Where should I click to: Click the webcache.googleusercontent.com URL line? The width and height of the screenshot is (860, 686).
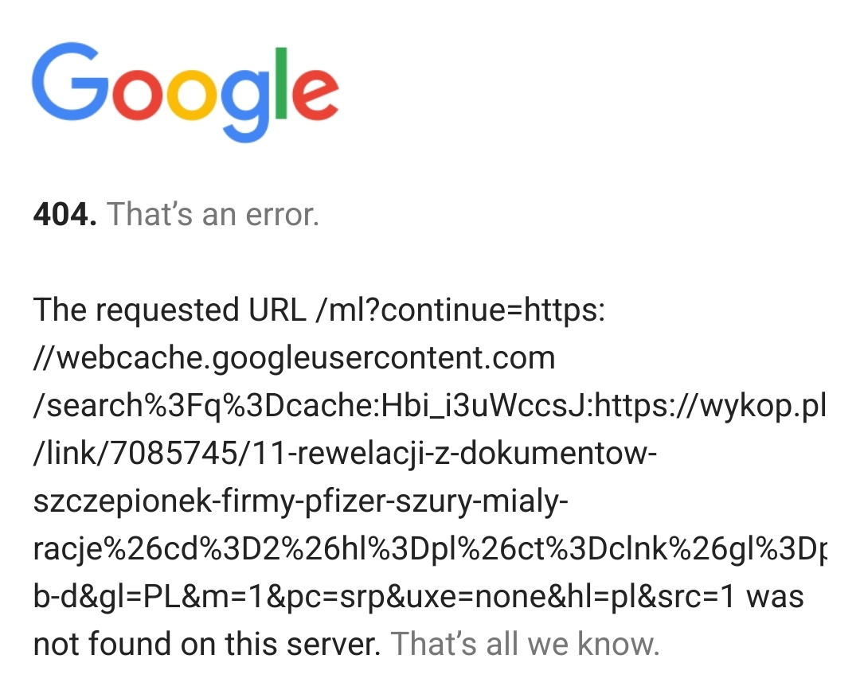294,358
